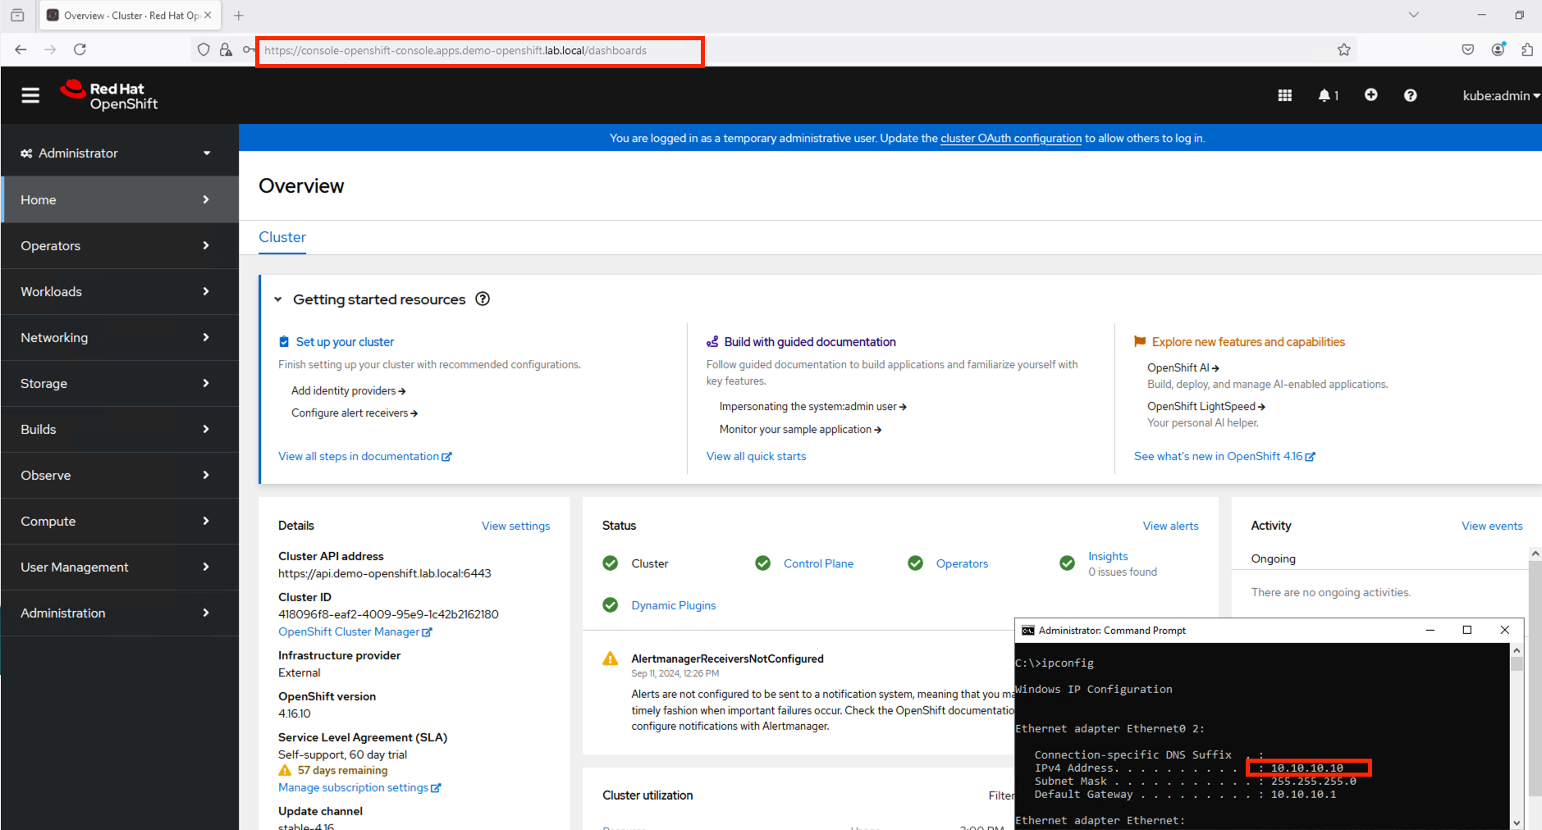Image resolution: width=1542 pixels, height=830 pixels.
Task: Toggle the hamburger navigation menu
Action: (x=30, y=96)
